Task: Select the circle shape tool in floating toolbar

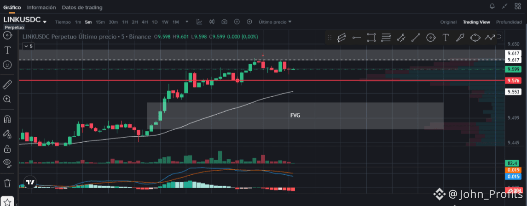Action: (430, 38)
